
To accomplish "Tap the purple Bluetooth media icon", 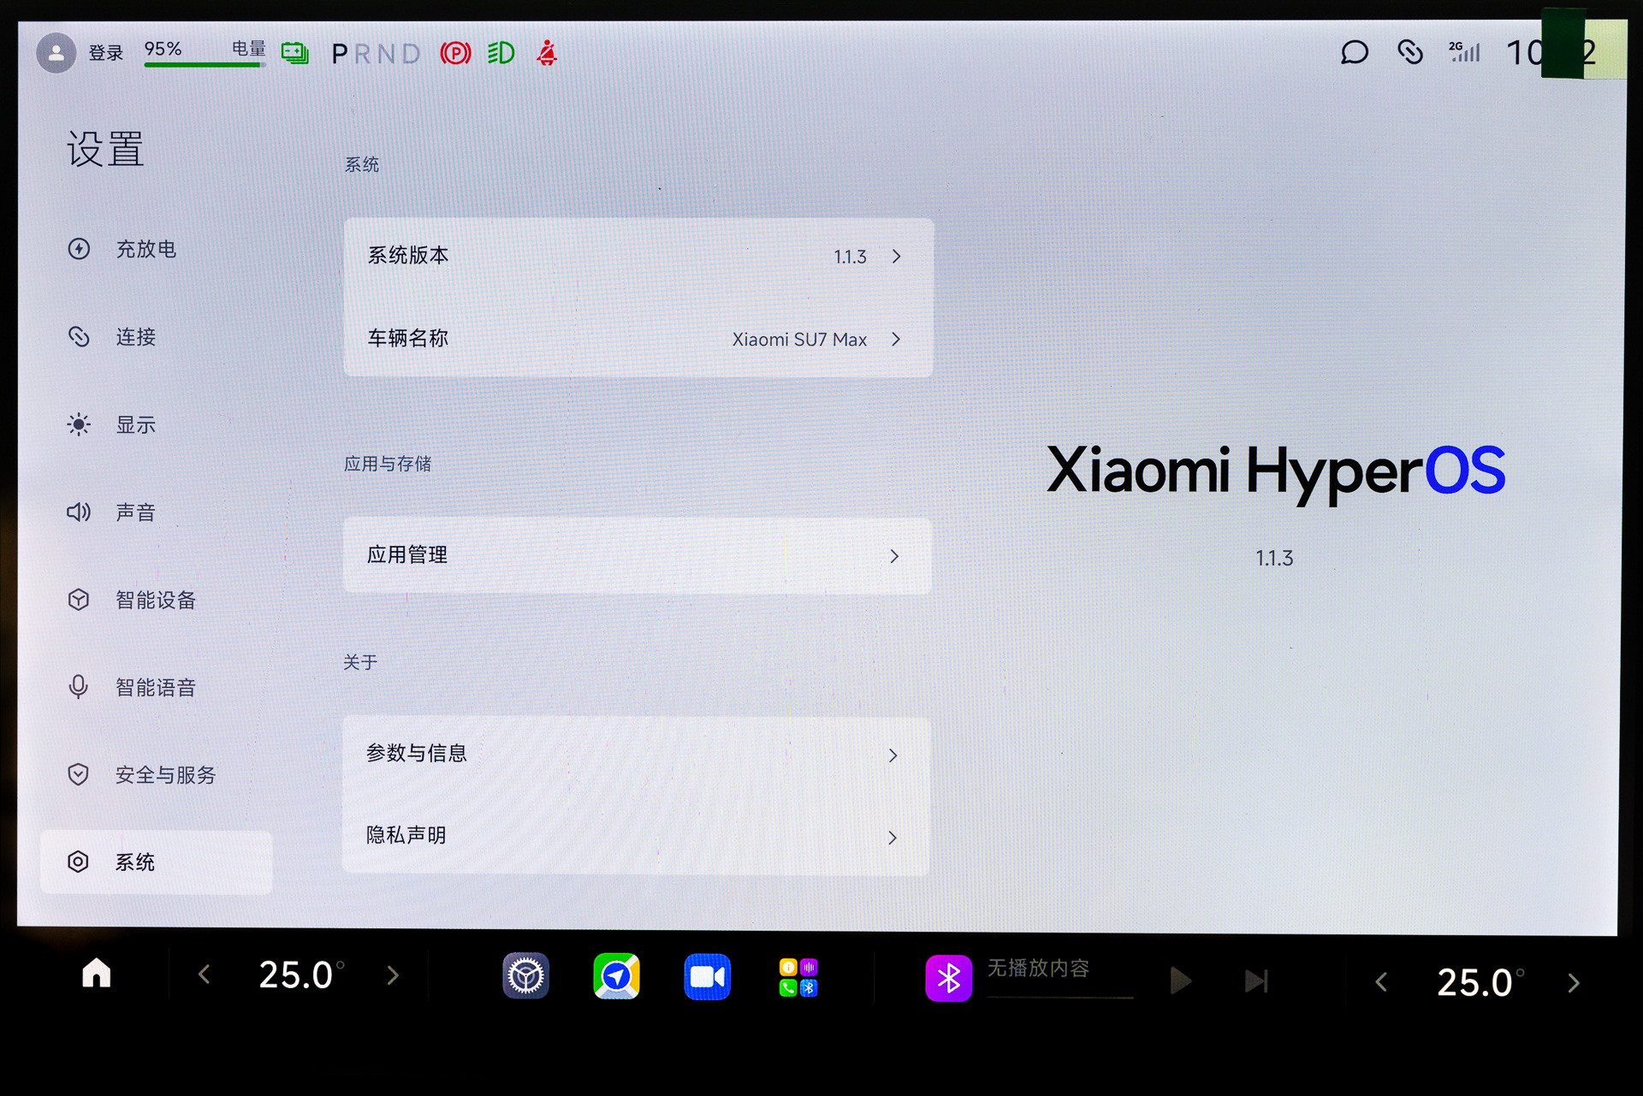I will pos(948,978).
